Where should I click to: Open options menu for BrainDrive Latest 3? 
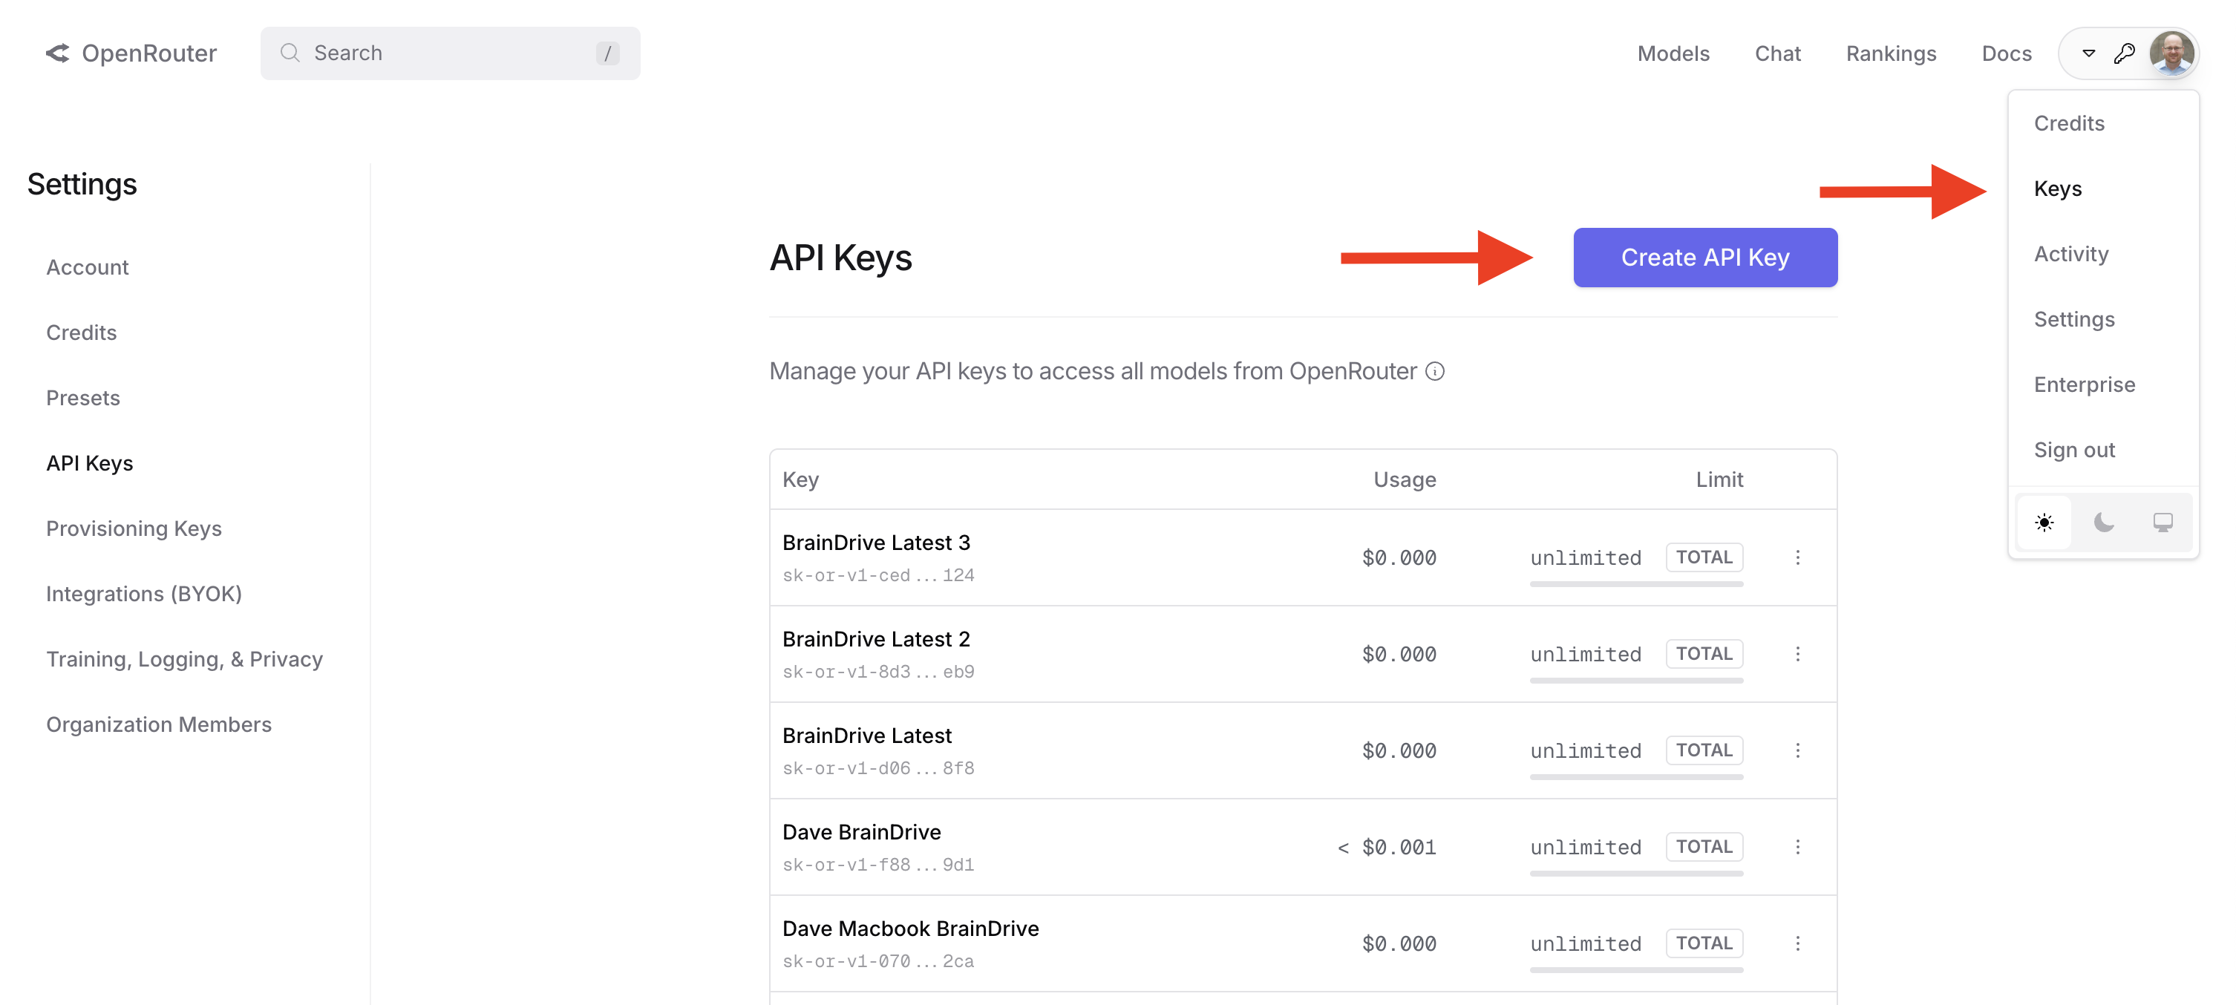pyautogui.click(x=1797, y=557)
